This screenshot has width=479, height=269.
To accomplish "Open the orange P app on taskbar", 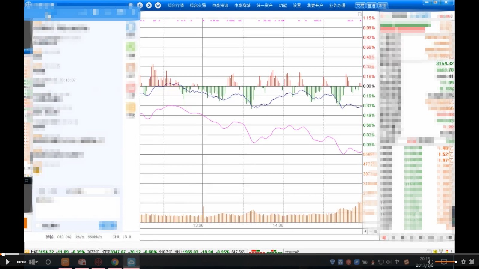I will 65,262.
